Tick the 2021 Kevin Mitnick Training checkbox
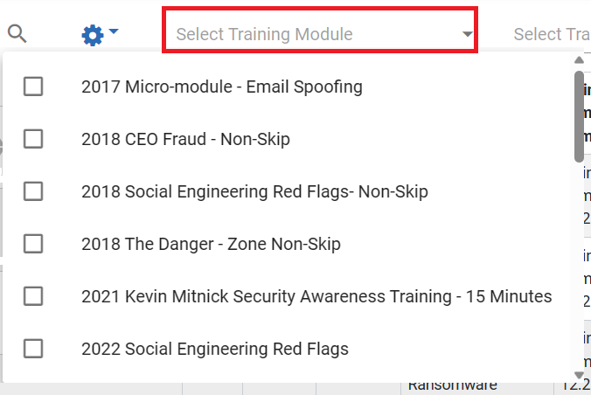591x395 pixels. (33, 296)
